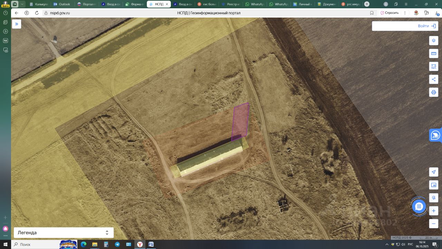Viewport: 442px width, 249px height.
Task: Expand the Легенда panel
Action: click(x=64, y=233)
